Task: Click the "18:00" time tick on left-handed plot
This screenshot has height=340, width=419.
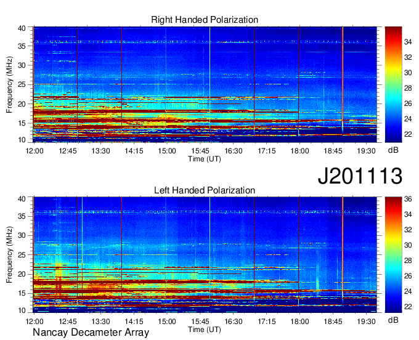Action: 300,321
